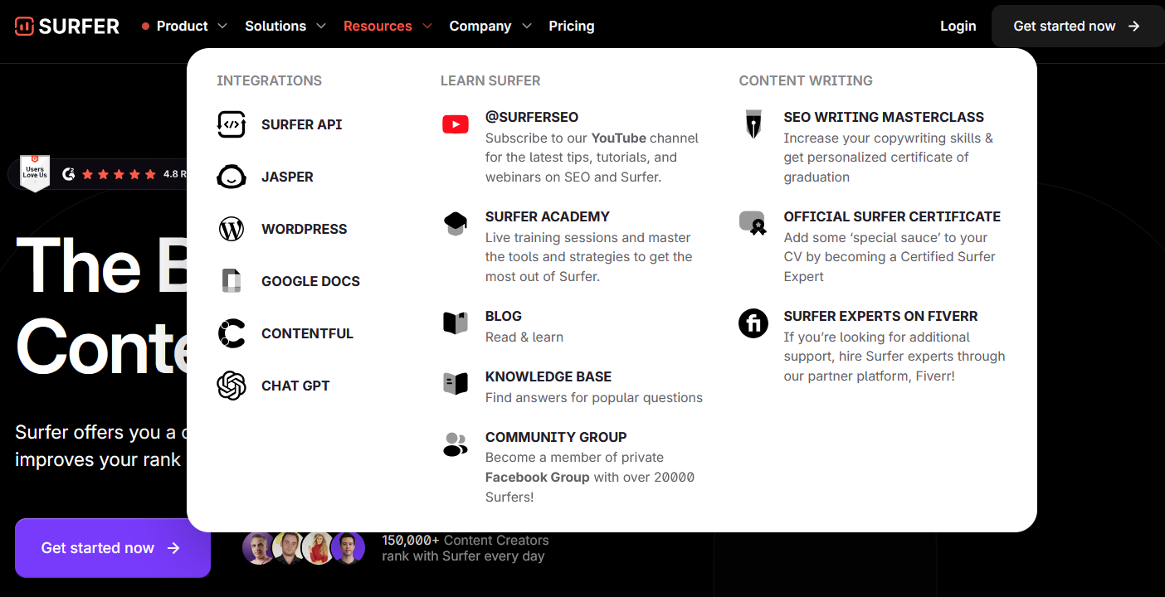This screenshot has height=597, width=1165.
Task: Click the Surfer Academy graduation cap icon
Action: tap(456, 224)
